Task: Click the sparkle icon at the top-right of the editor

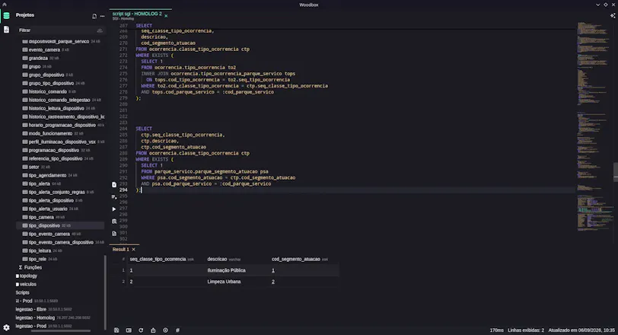Action: click(613, 16)
